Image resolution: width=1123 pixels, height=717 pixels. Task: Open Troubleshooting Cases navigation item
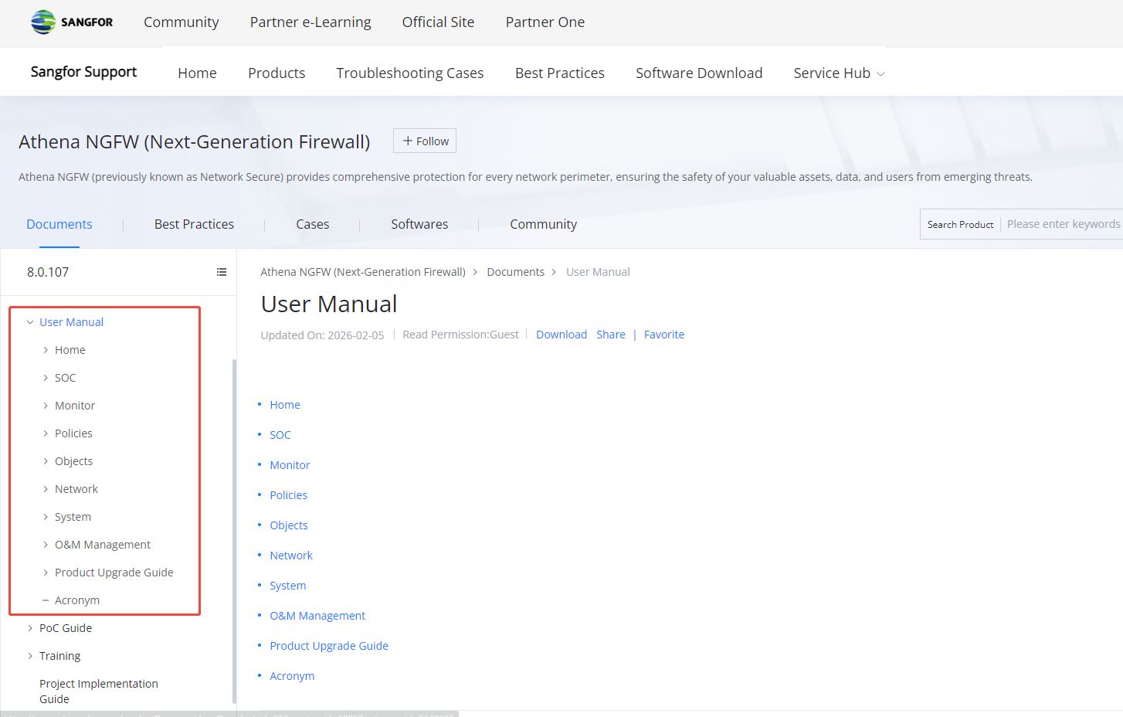pos(410,73)
